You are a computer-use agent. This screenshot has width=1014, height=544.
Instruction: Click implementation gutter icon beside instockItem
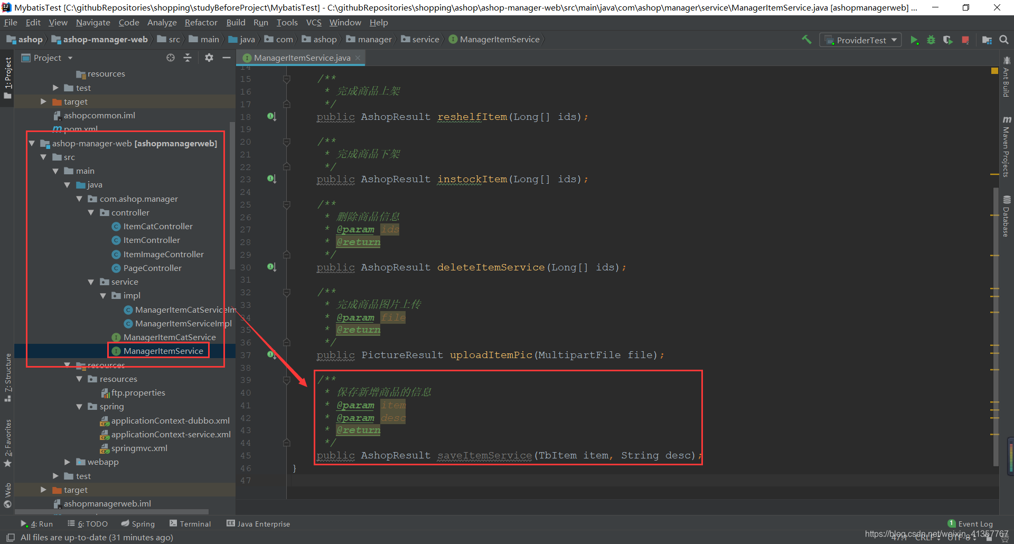[x=271, y=179]
